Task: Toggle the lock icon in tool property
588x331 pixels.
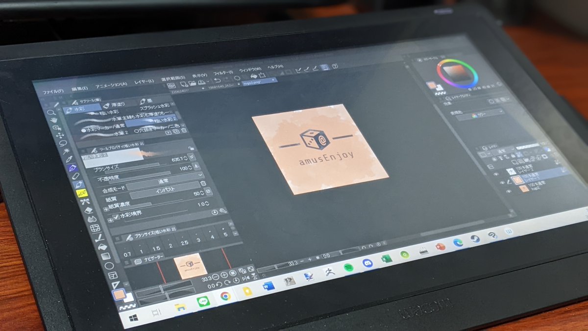Action: coord(191,149)
